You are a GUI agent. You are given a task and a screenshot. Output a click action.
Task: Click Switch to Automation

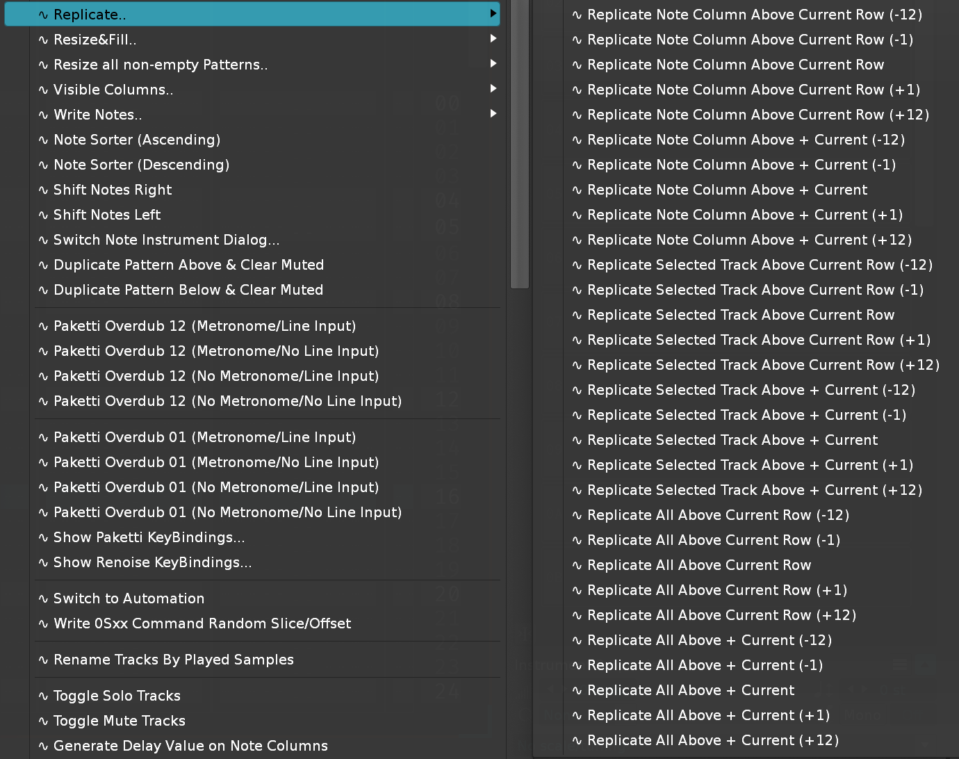click(129, 598)
